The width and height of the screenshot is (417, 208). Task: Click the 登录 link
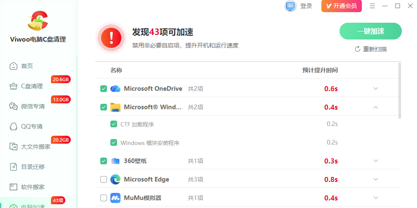[x=306, y=6]
